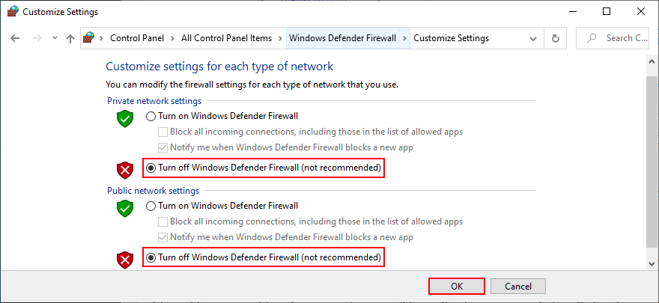Click the Up one level arrow

click(70, 38)
